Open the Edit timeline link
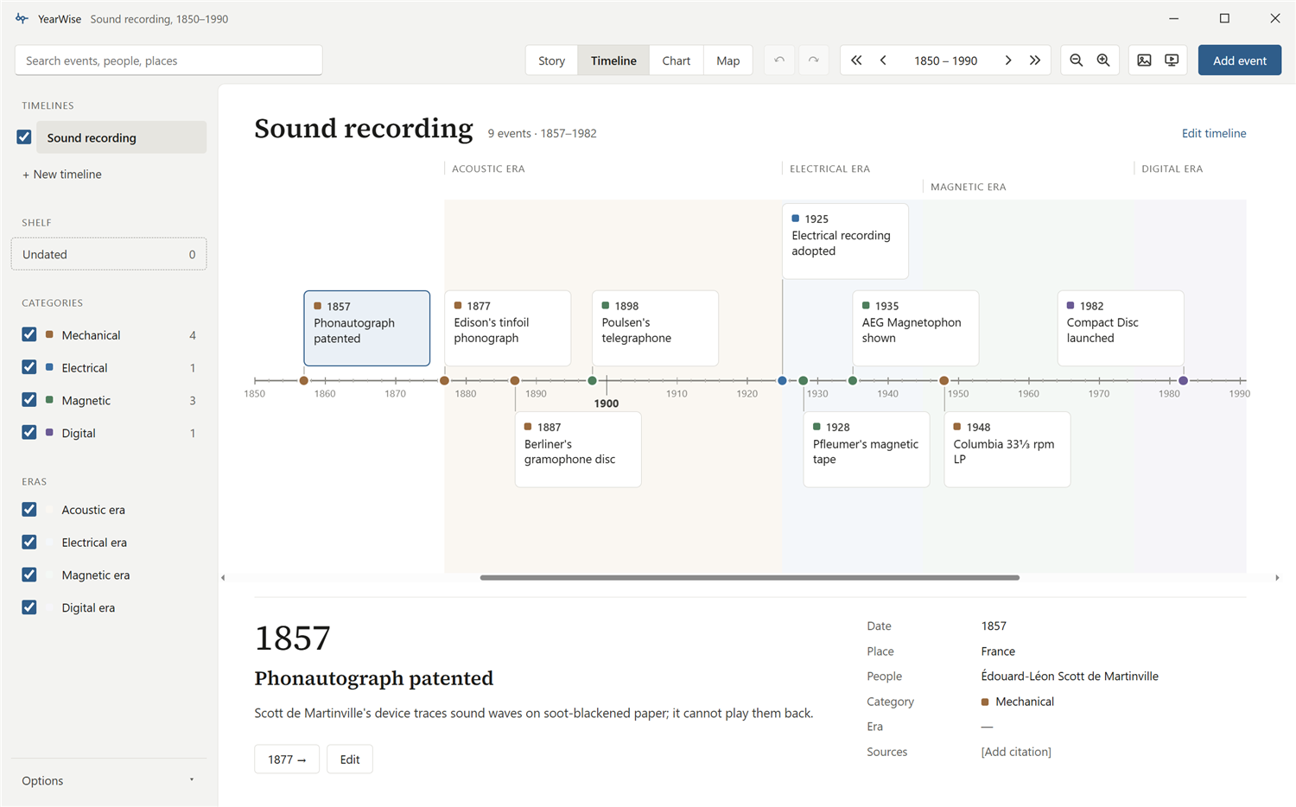This screenshot has width=1296, height=807. tap(1214, 133)
